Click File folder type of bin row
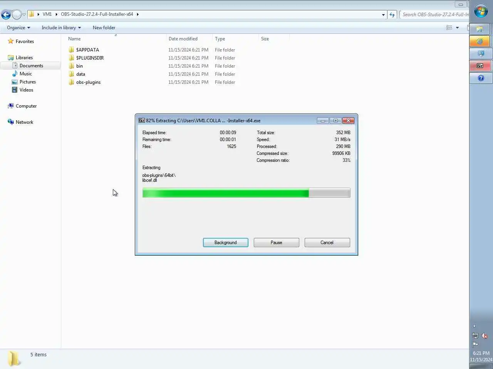 225,66
